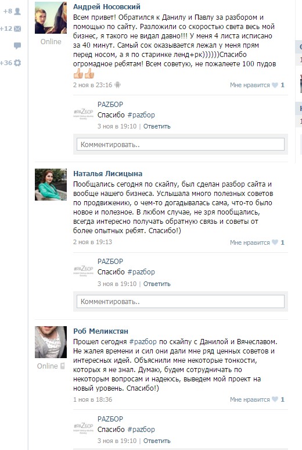The width and height of the screenshot is (302, 450).
Task: Click Ответить under Наталья's PAZБOP reply
Action: pos(157,284)
